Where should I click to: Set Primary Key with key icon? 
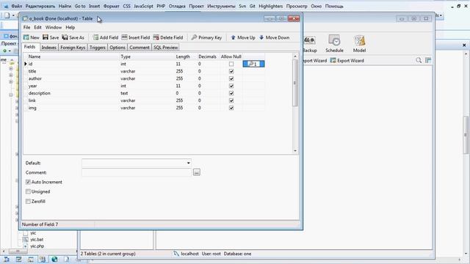(x=206, y=37)
